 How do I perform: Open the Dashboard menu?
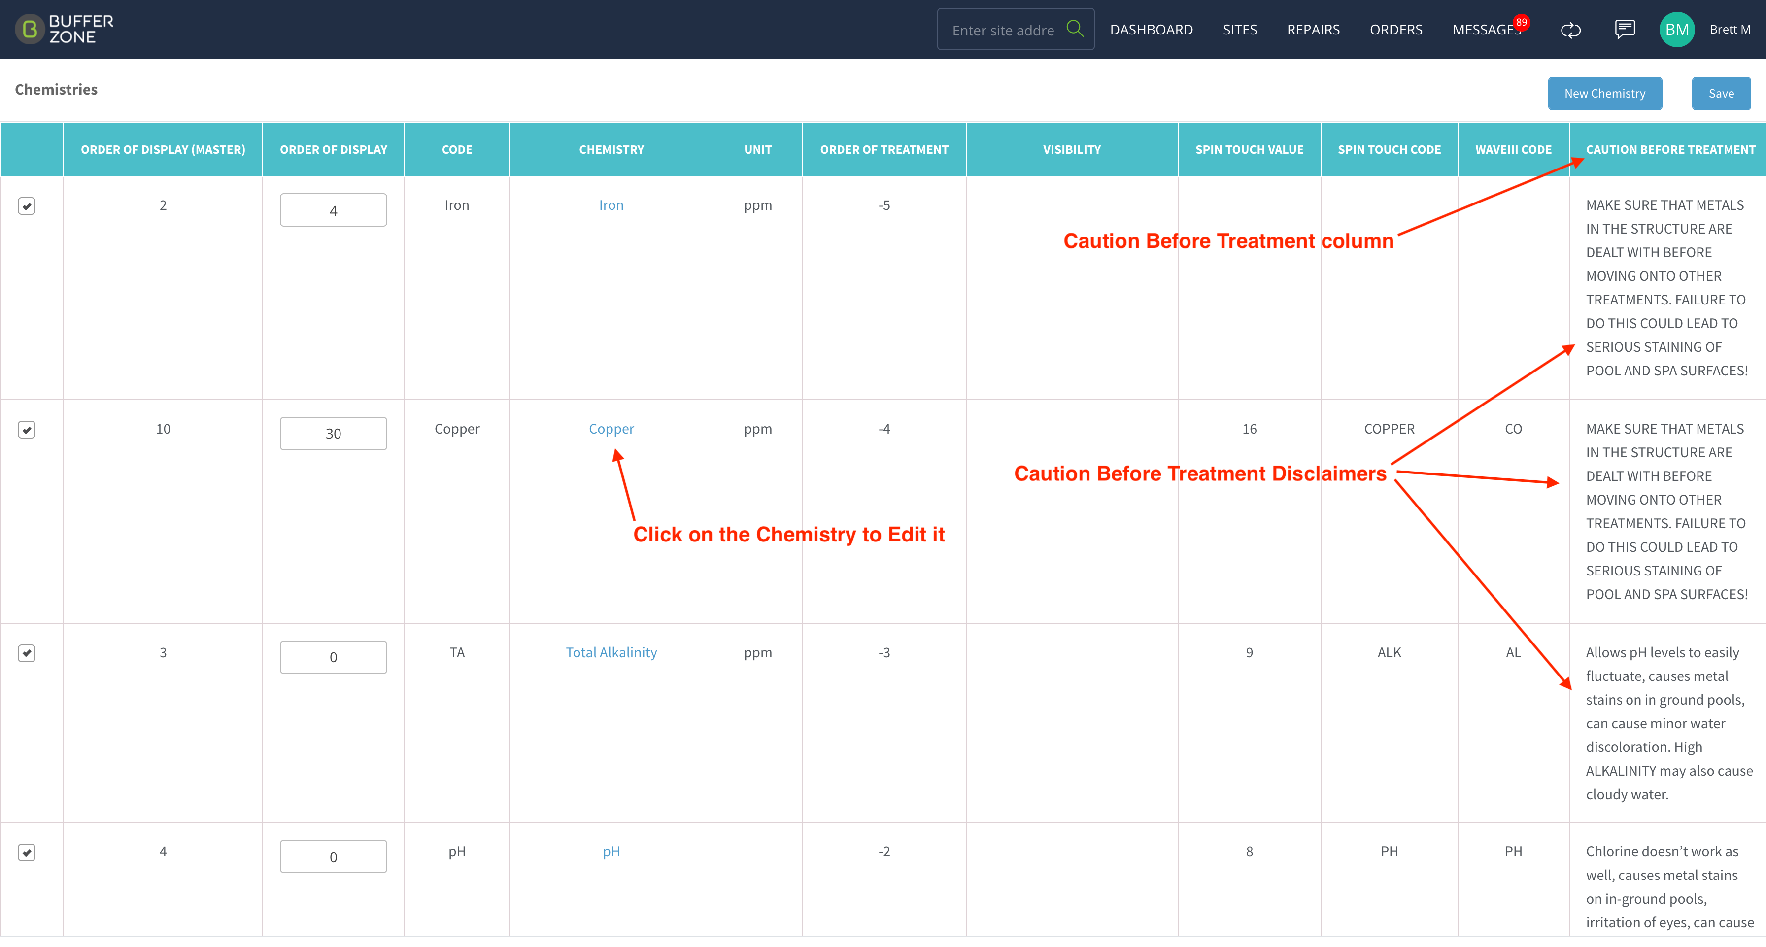(1151, 30)
